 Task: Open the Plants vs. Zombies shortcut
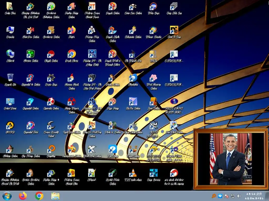point(112,127)
